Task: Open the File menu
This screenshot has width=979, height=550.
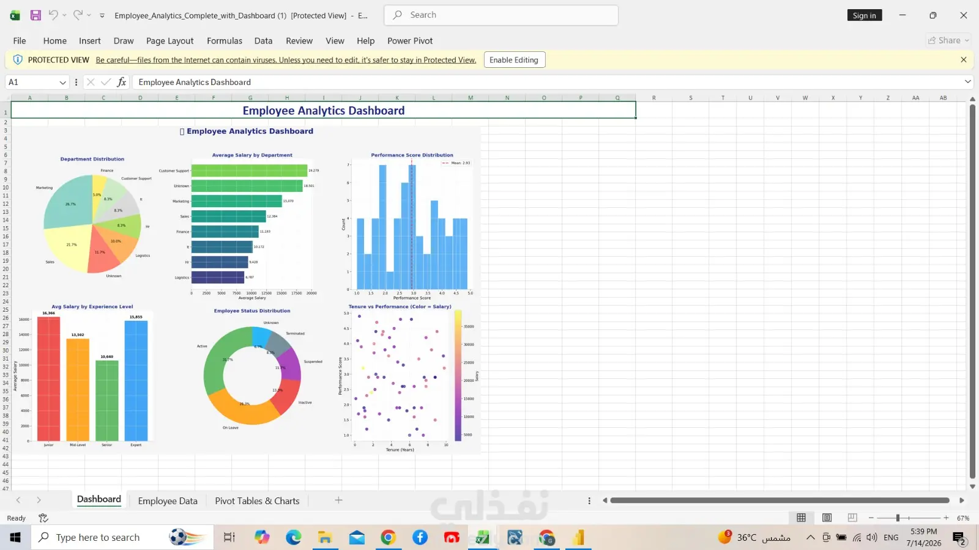Action: pos(20,41)
